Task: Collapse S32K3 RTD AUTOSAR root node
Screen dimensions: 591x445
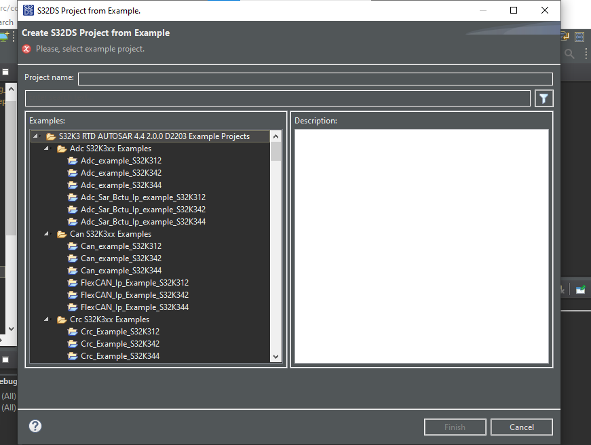Action: coord(35,136)
